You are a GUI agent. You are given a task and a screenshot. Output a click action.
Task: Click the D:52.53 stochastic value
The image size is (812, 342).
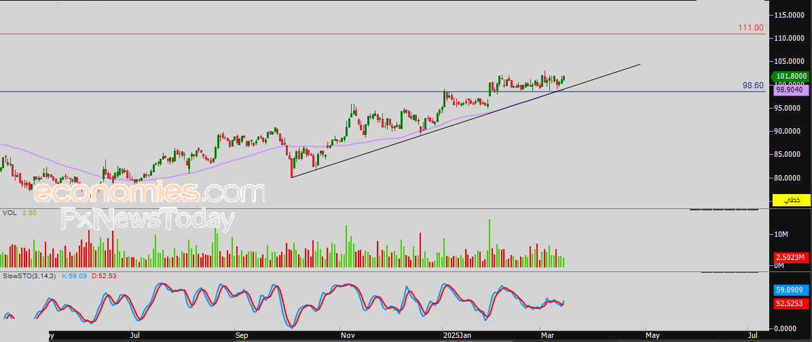tap(104, 276)
